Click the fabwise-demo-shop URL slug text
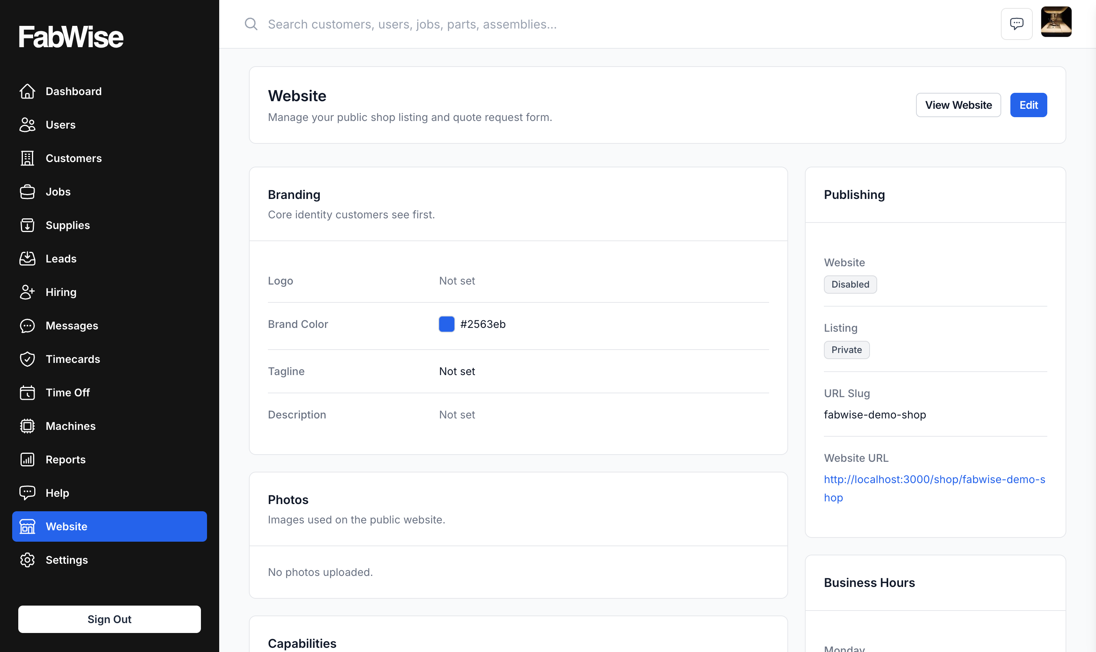The image size is (1096, 652). [x=875, y=415]
